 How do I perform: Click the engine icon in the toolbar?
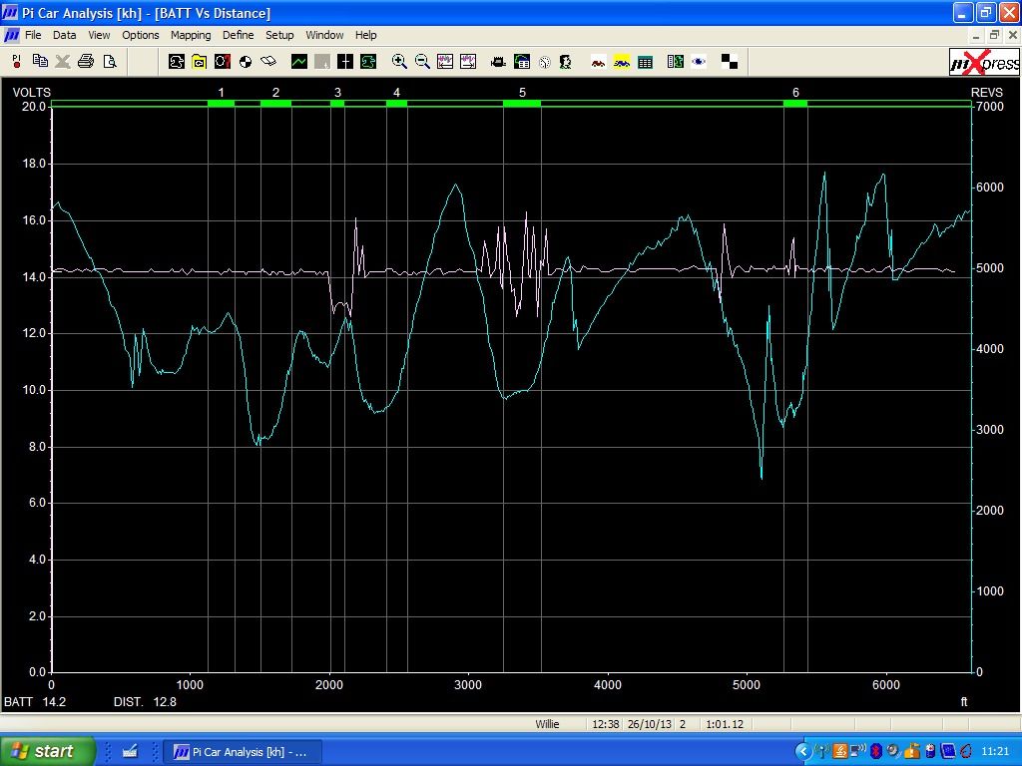point(499,61)
